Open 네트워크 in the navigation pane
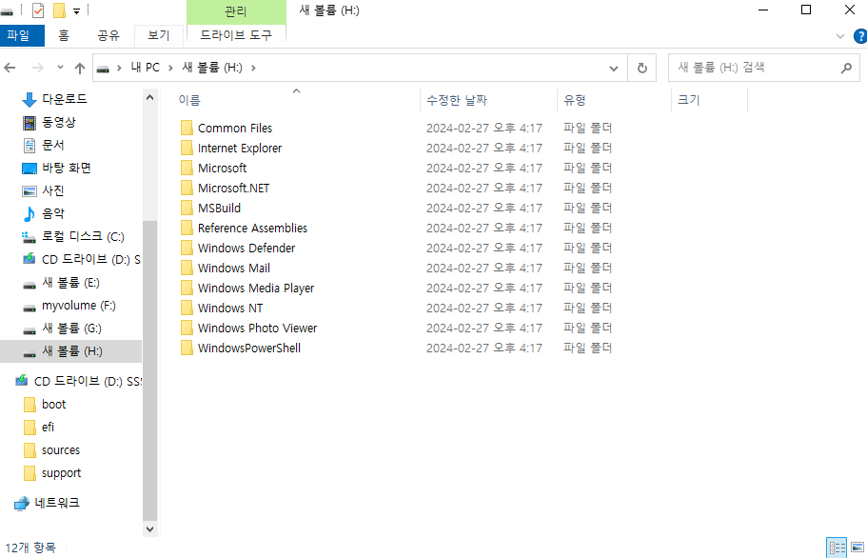Viewport: 867px width, 558px height. (57, 503)
